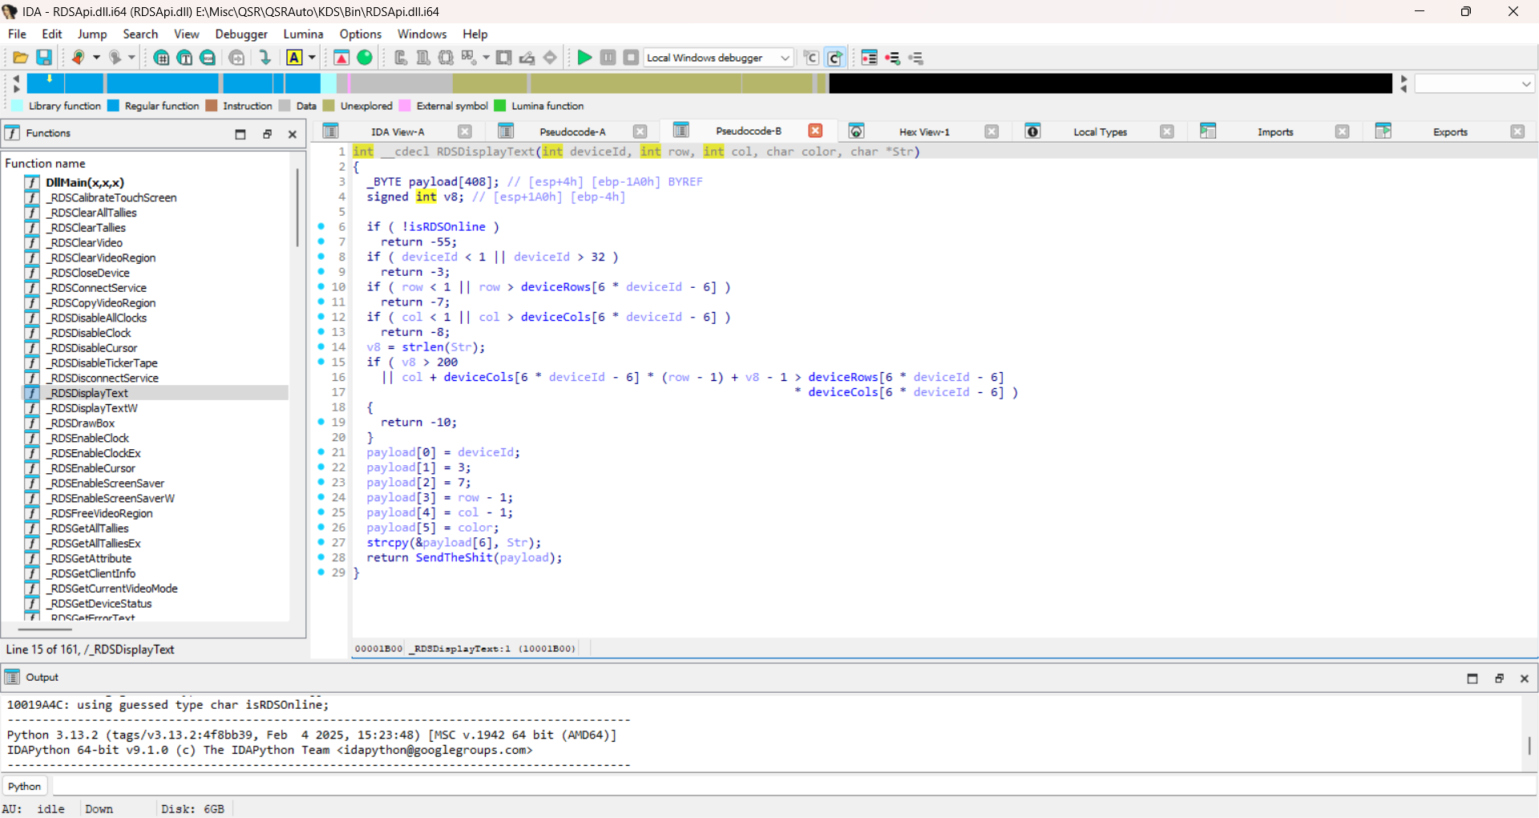Maximize the Functions panel
The image size is (1539, 818).
coord(240,134)
